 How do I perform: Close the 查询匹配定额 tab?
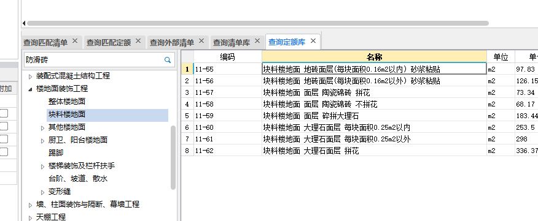pos(138,41)
